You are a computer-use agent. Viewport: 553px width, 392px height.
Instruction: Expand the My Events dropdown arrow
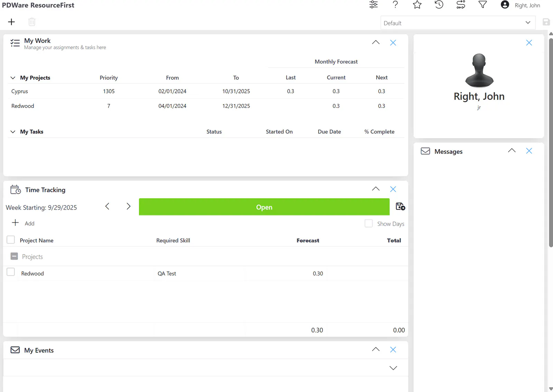pyautogui.click(x=393, y=368)
